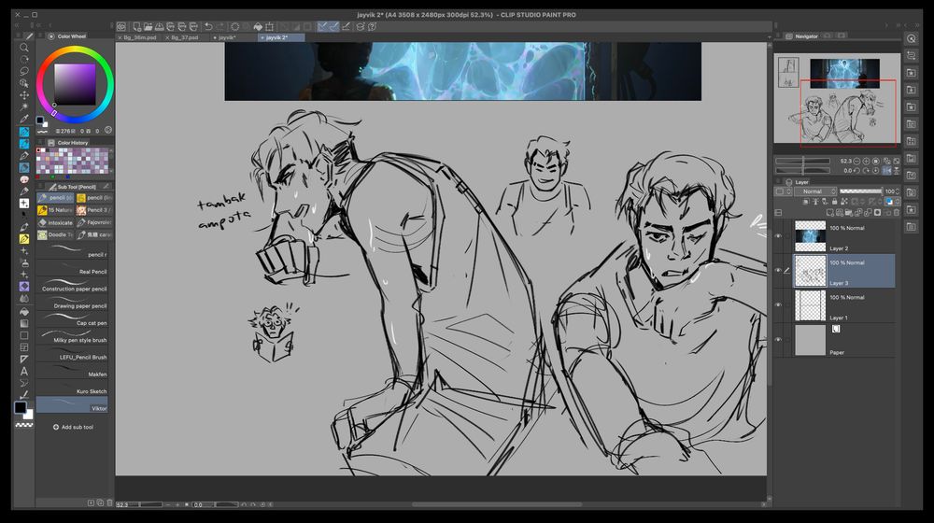Screen dimensions: 934x523
Task: Open the Color Wheel panel tab
Action: point(66,36)
